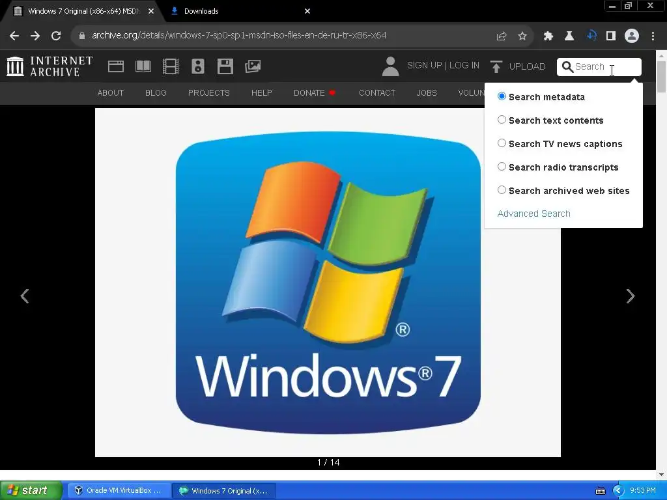Click the UPLOAD label
This screenshot has width=667, height=500.
click(527, 67)
